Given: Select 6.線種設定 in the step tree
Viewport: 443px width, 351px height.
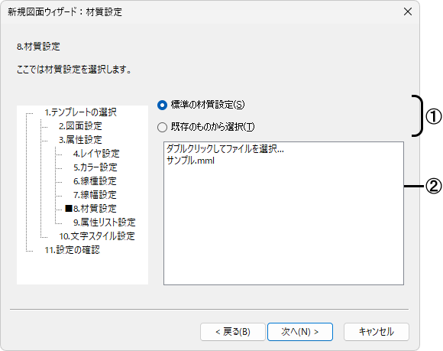Looking at the screenshot, I should pyautogui.click(x=95, y=181).
